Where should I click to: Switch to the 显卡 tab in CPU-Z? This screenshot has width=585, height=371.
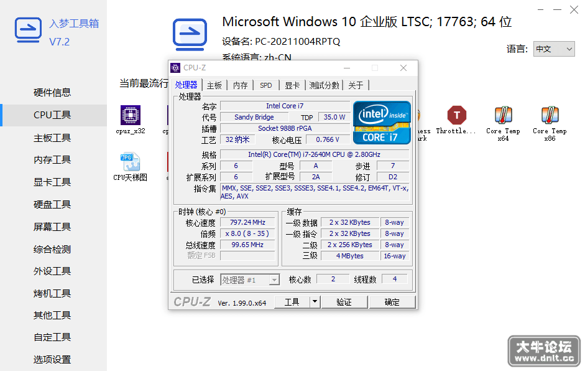pos(292,85)
